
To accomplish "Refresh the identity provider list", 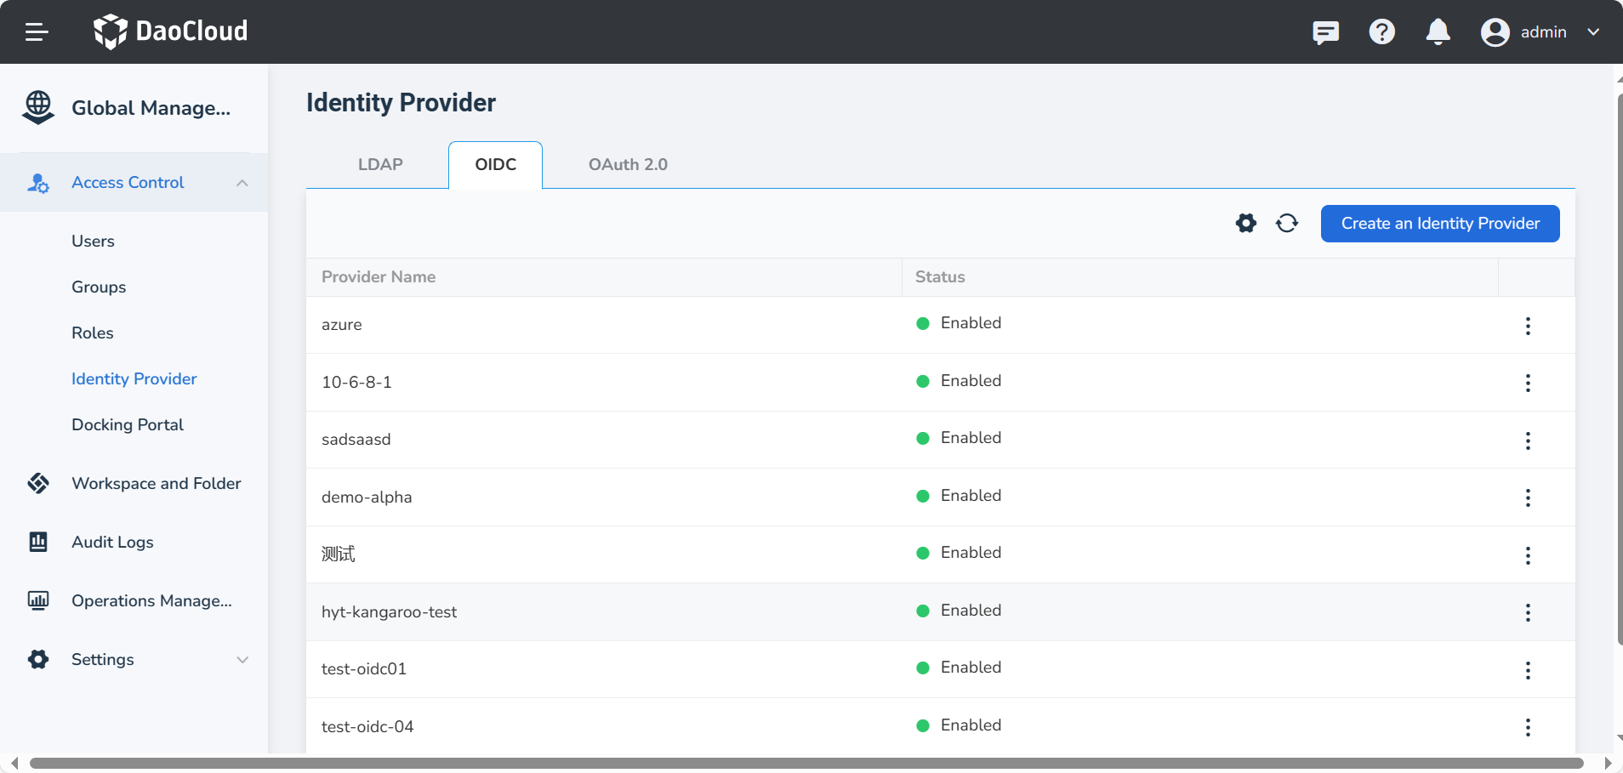I will point(1286,224).
